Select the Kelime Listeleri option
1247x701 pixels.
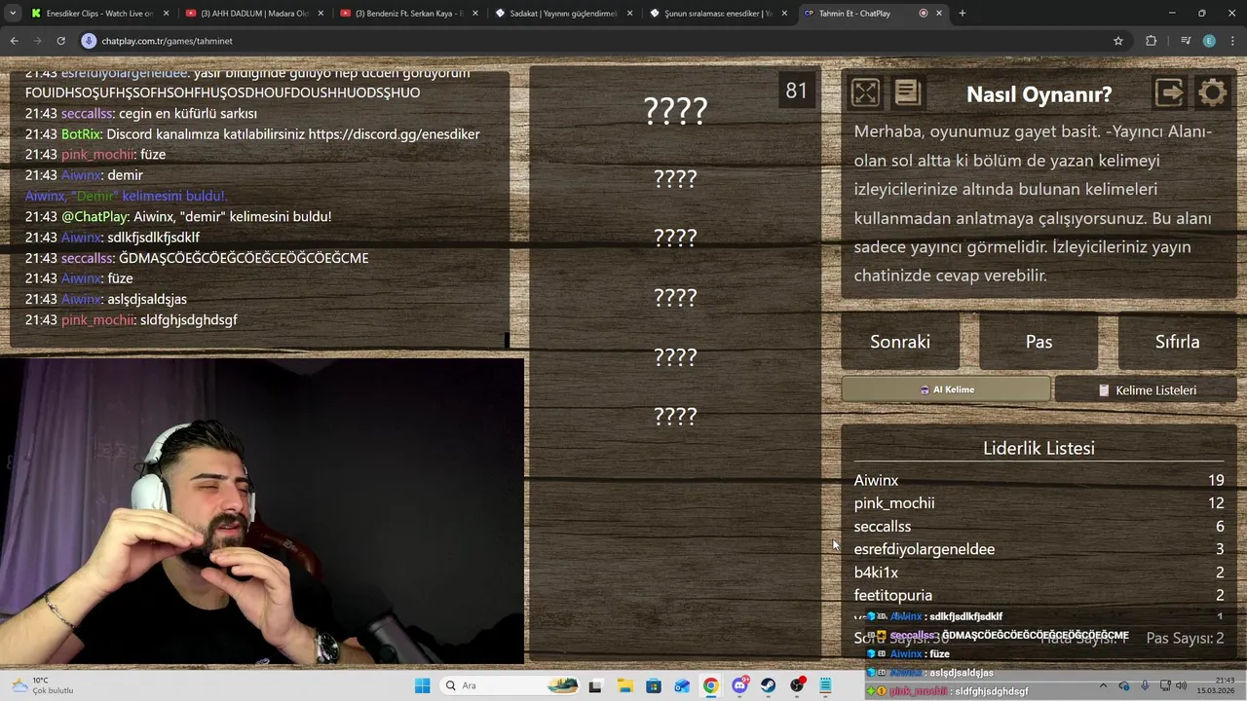(1146, 389)
